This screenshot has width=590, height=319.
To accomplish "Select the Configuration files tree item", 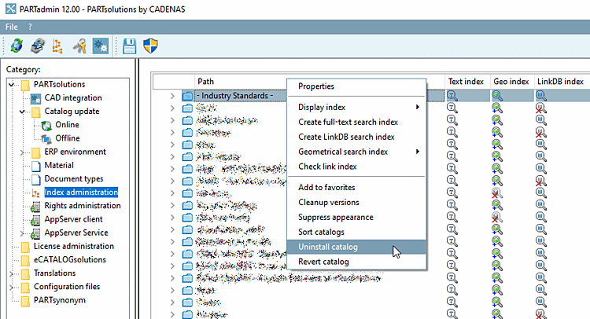I will coord(67,287).
